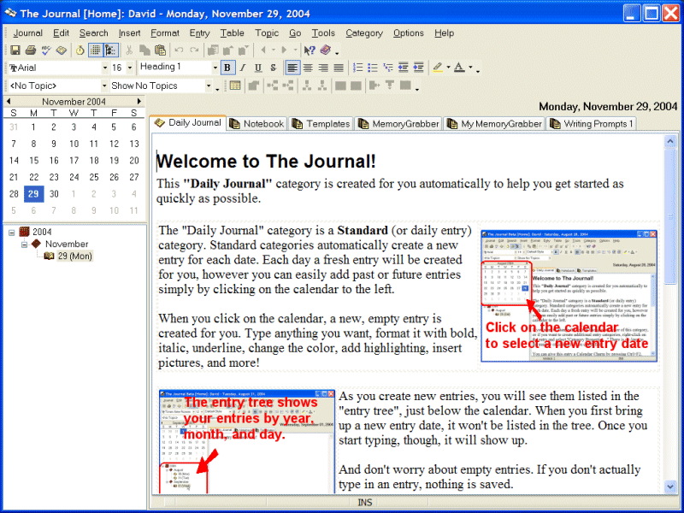Click the Print icon in the toolbar
This screenshot has height=513, width=684.
30,50
